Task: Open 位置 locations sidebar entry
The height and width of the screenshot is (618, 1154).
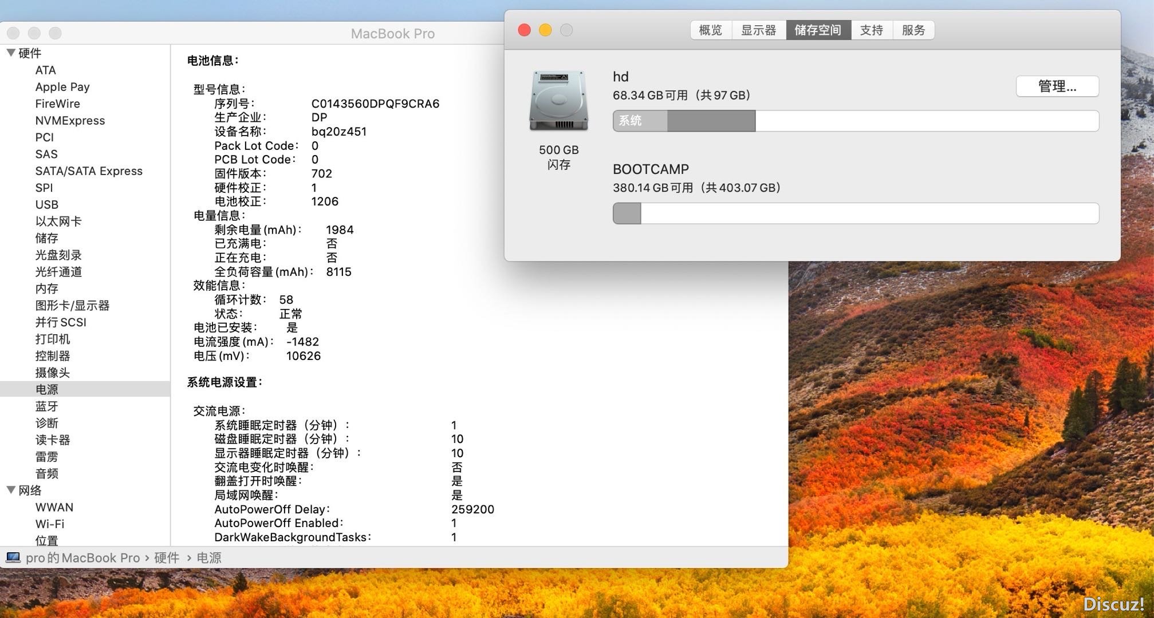Action: pos(46,540)
